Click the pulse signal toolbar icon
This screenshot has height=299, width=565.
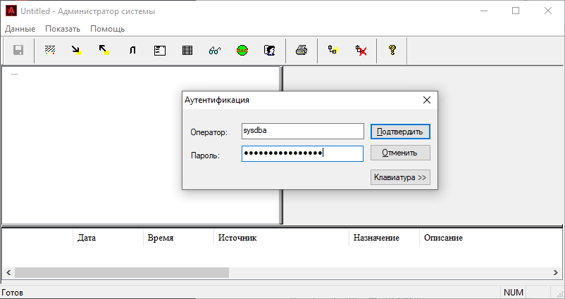click(x=132, y=51)
